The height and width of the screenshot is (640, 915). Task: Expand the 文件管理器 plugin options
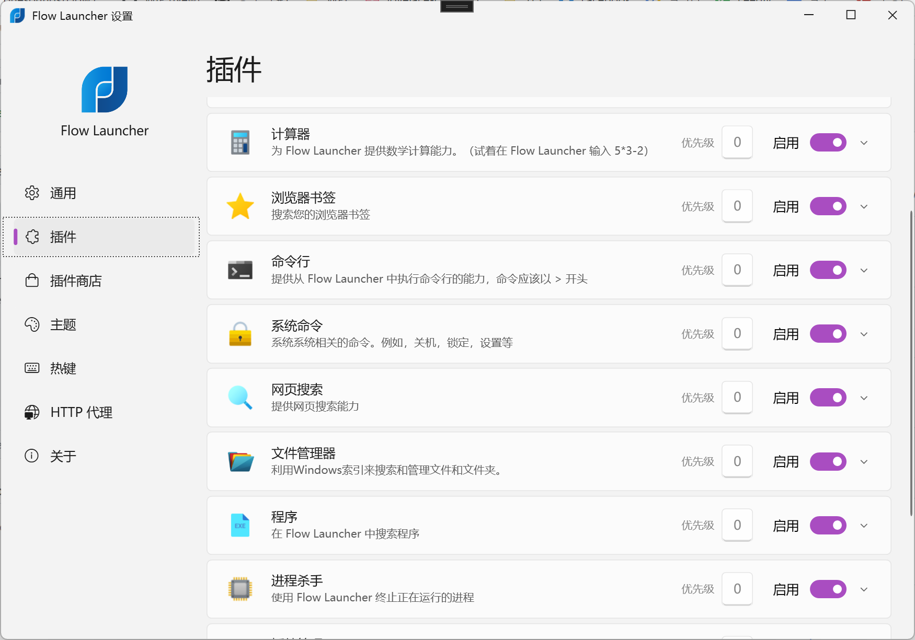click(x=864, y=461)
